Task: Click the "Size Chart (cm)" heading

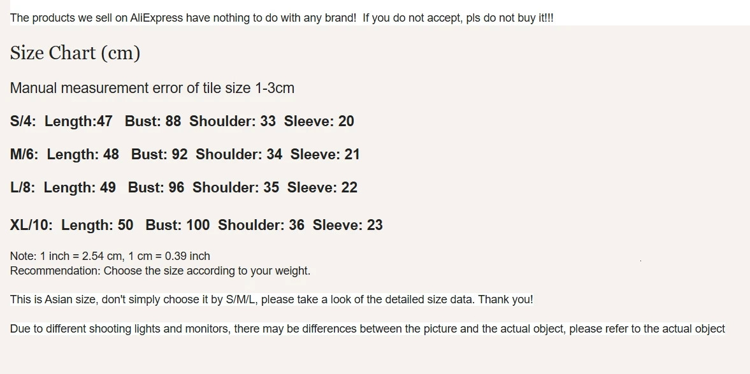Action: [75, 53]
